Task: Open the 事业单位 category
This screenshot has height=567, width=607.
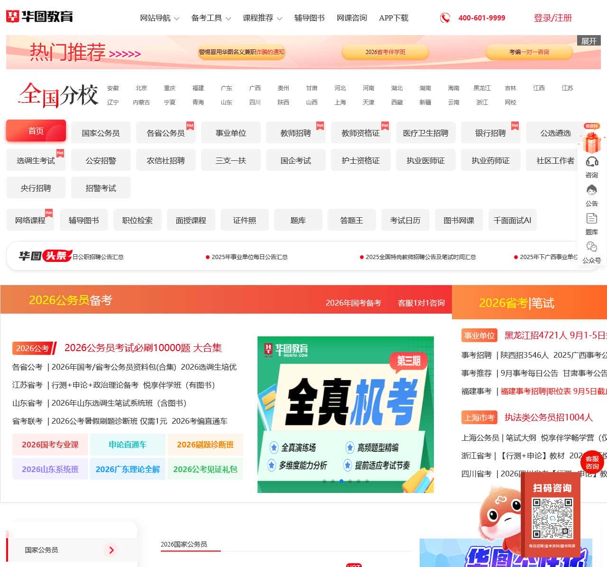Action: click(230, 133)
